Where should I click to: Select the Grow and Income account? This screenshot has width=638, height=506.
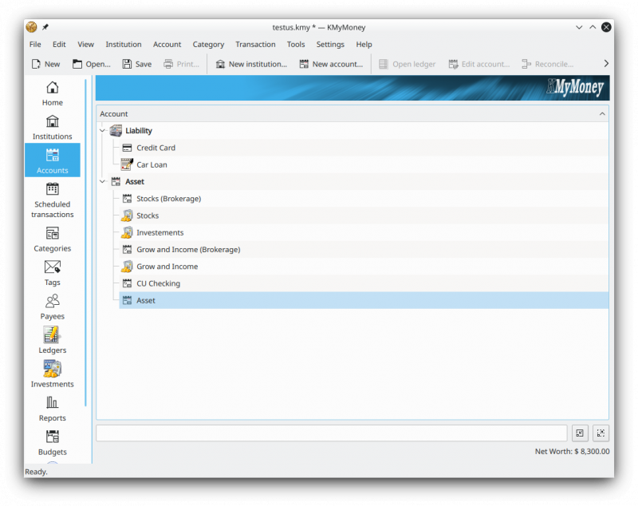tap(364, 267)
